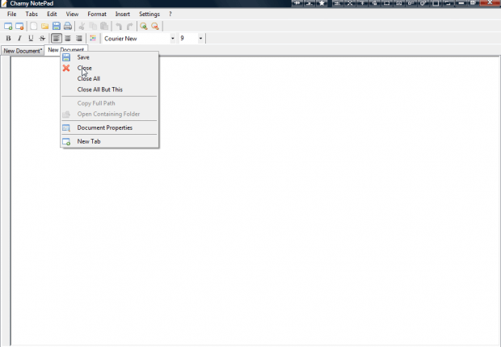Open the Insert menu

click(123, 14)
